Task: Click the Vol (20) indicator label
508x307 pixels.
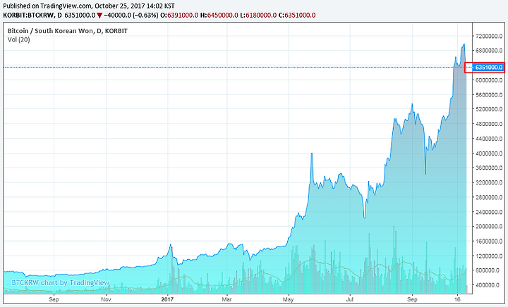Action: pyautogui.click(x=19, y=39)
